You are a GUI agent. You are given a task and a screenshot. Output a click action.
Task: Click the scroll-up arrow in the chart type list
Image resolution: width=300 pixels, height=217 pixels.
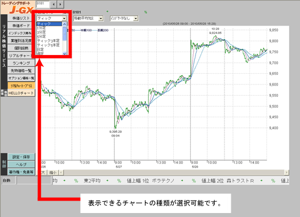[x=64, y=24]
